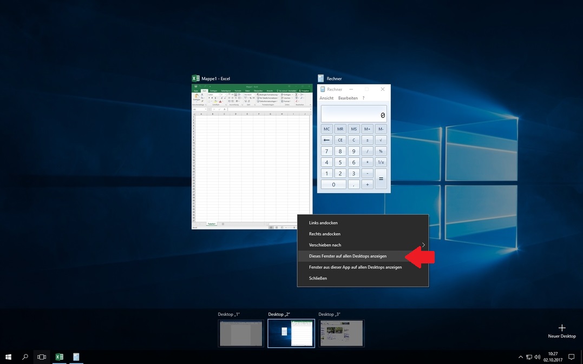Add a new desktop with 'Neuer Desktop'

click(562, 330)
